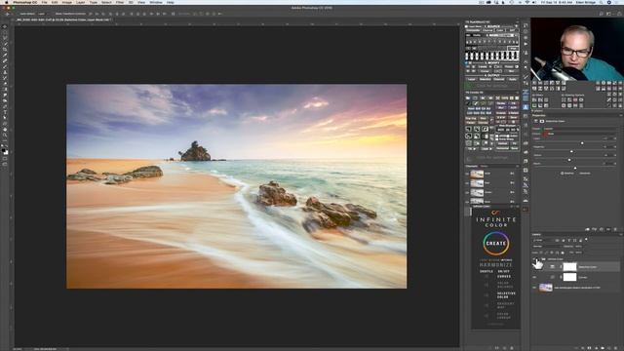Select the Brush tool
624x351 pixels.
coord(5,67)
